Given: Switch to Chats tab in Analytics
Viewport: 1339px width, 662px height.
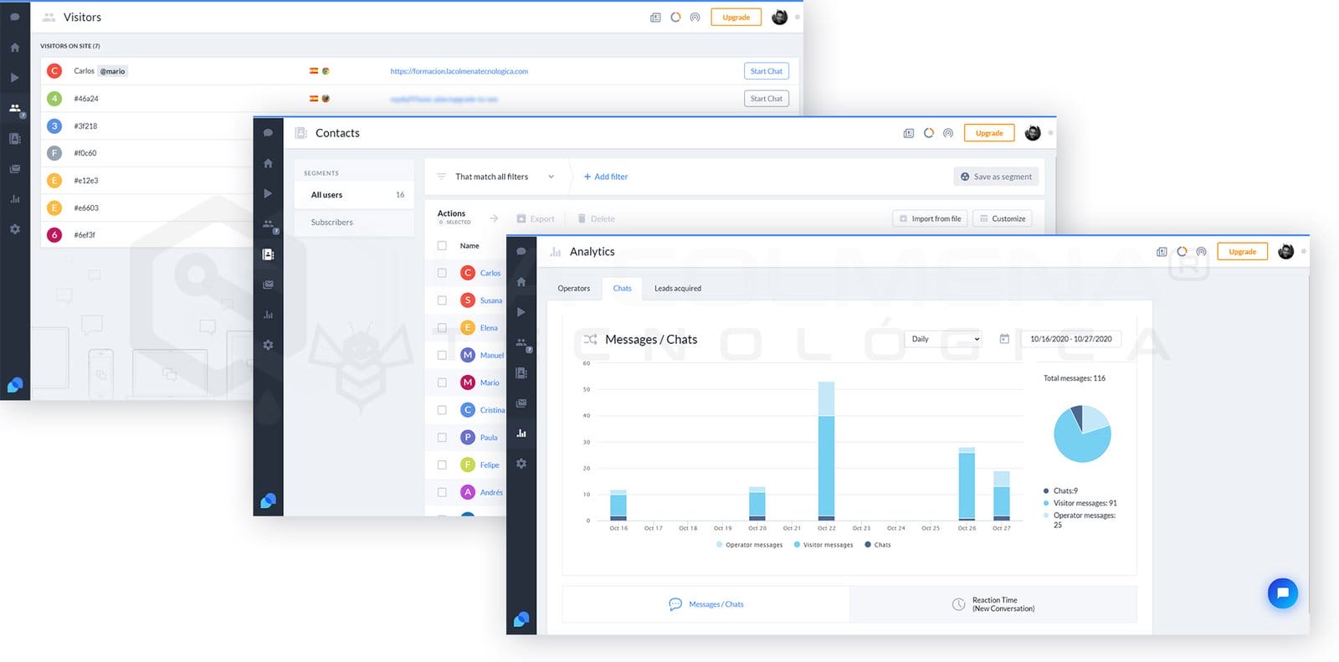Looking at the screenshot, I should coord(622,289).
